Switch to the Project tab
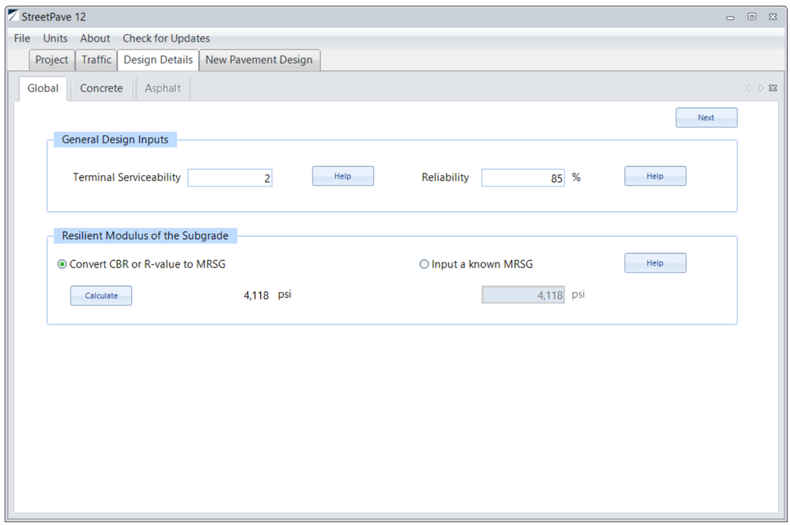The image size is (790, 525). pos(52,60)
